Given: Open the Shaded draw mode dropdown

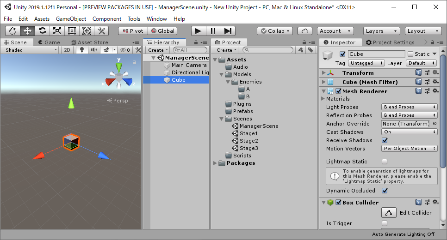Looking at the screenshot, I should [31, 50].
